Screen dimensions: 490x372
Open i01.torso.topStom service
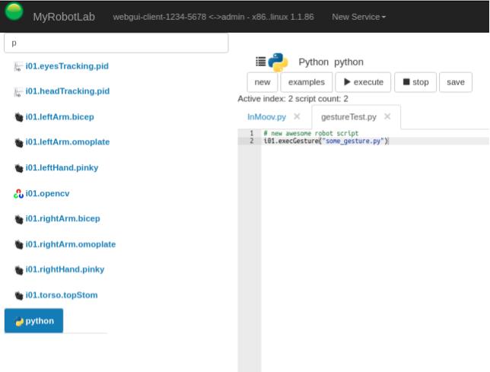[62, 295]
